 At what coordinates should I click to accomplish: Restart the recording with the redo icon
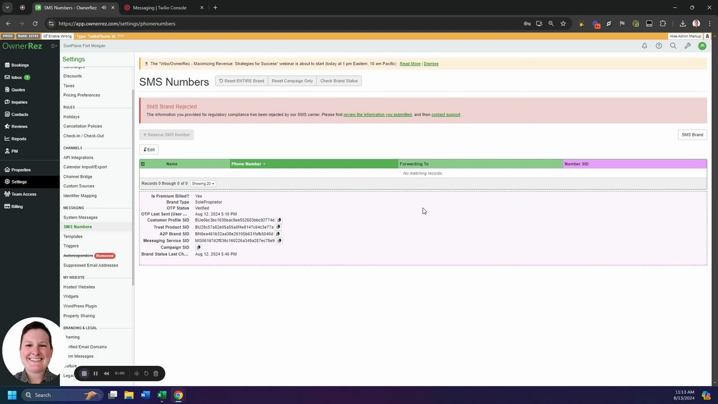(146, 374)
